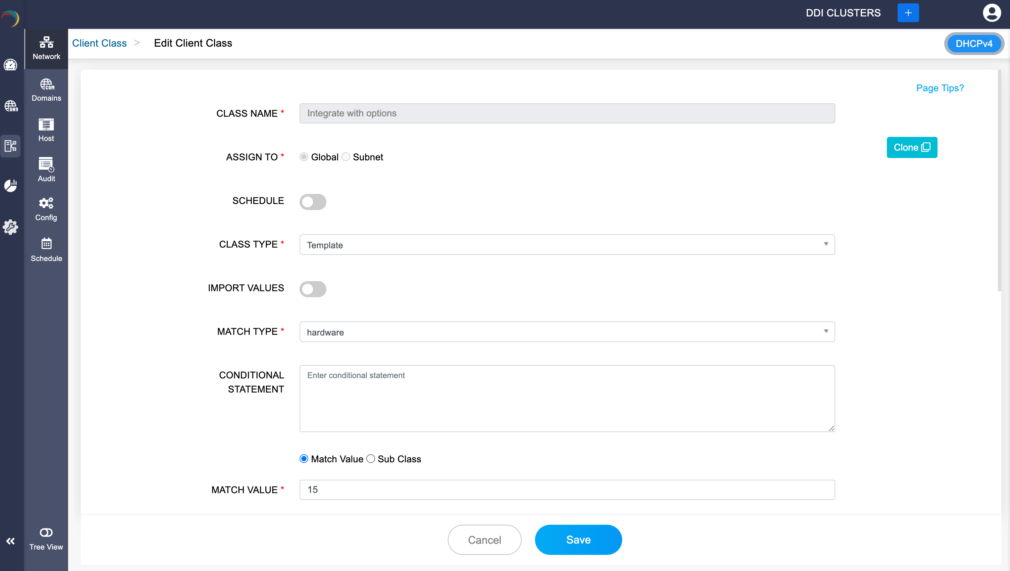The height and width of the screenshot is (571, 1010).
Task: Enable the SCHEDULE toggle
Action: (x=313, y=202)
